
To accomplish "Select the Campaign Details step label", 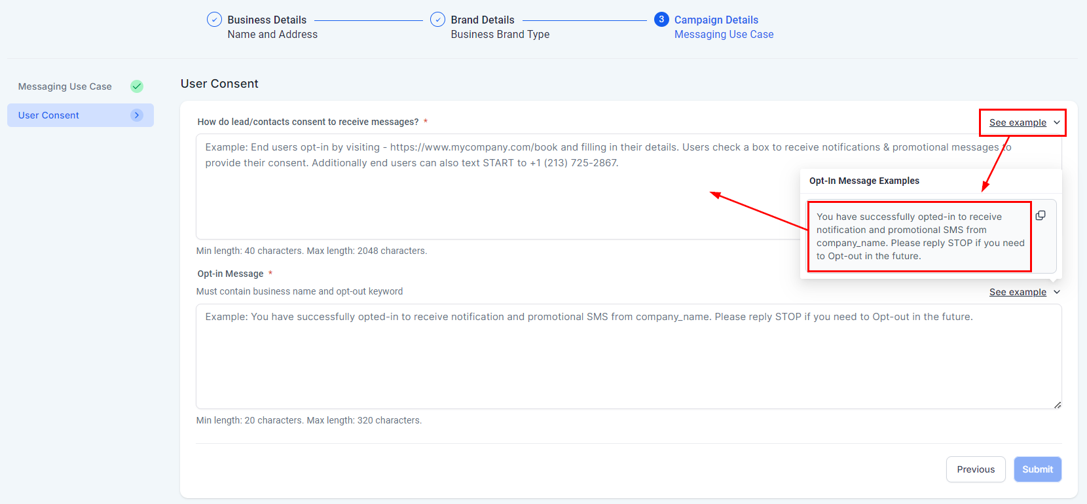I will click(x=716, y=20).
